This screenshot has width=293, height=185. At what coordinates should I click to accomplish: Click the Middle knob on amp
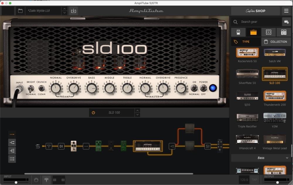click(110, 88)
